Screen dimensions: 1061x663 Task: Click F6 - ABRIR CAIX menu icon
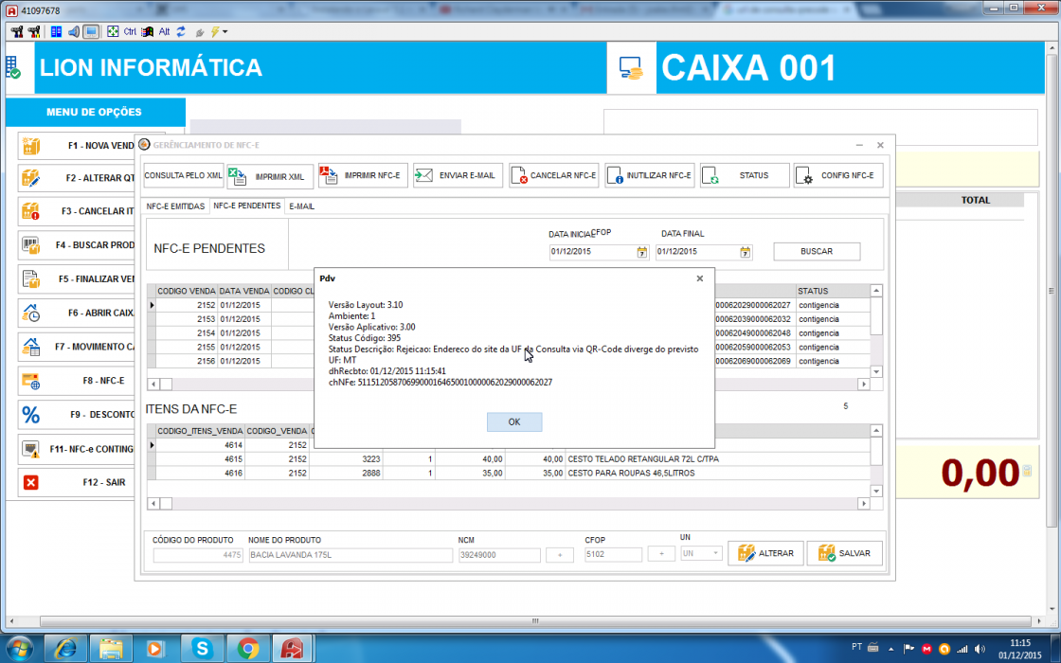pyautogui.click(x=31, y=313)
